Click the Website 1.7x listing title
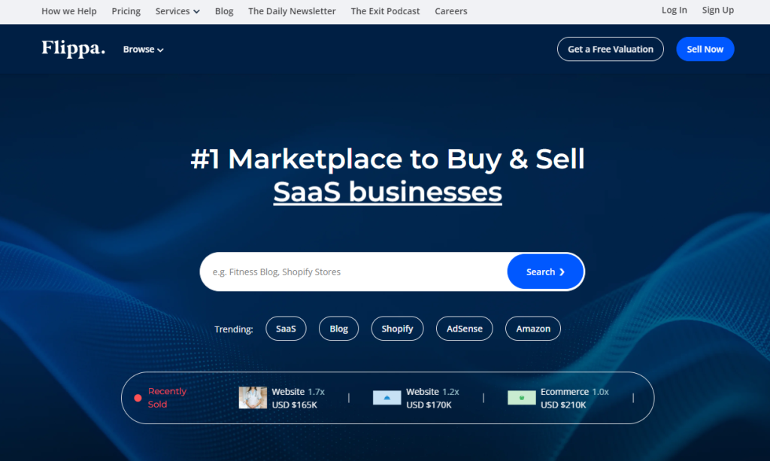 (x=298, y=392)
